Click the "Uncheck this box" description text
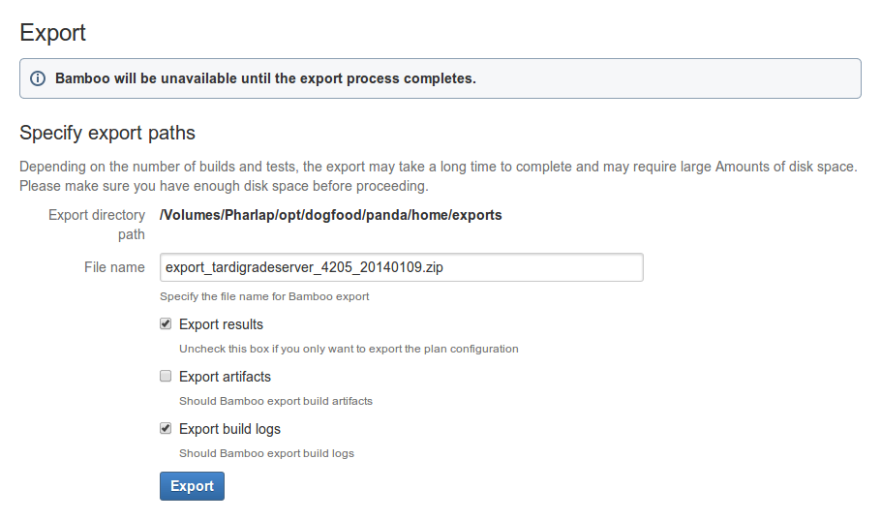Viewport: 881px width, 521px height. [349, 349]
